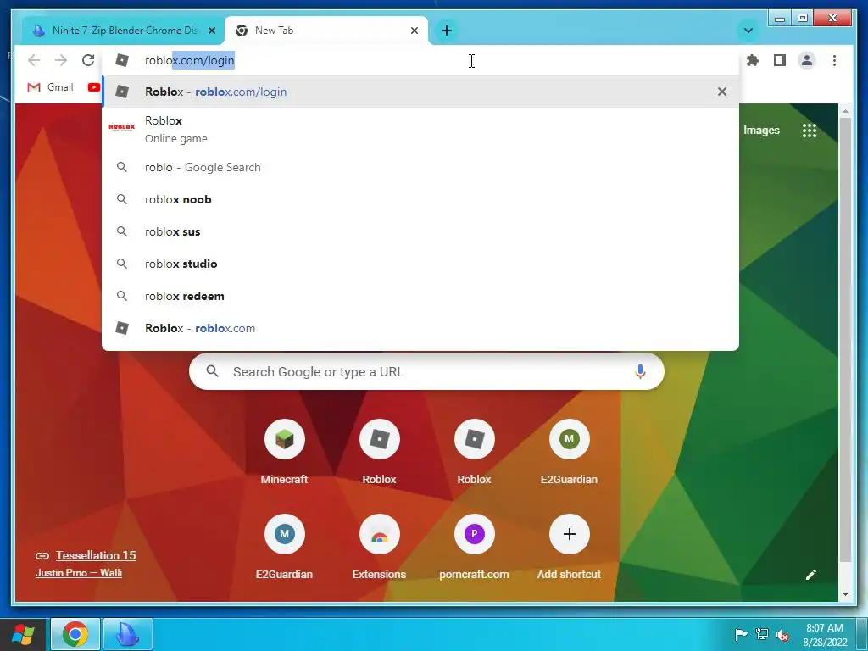Screen dimensions: 868x651
Task: Remove the roblox.com/login suggestion with X
Action: [x=722, y=92]
